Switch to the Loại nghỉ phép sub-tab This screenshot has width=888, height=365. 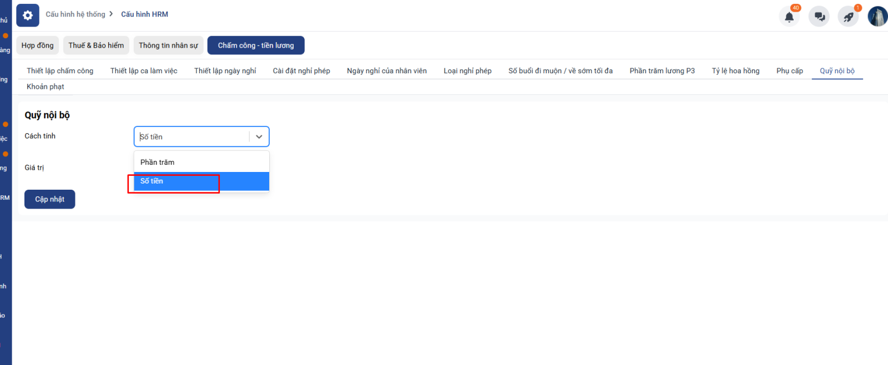pyautogui.click(x=467, y=71)
